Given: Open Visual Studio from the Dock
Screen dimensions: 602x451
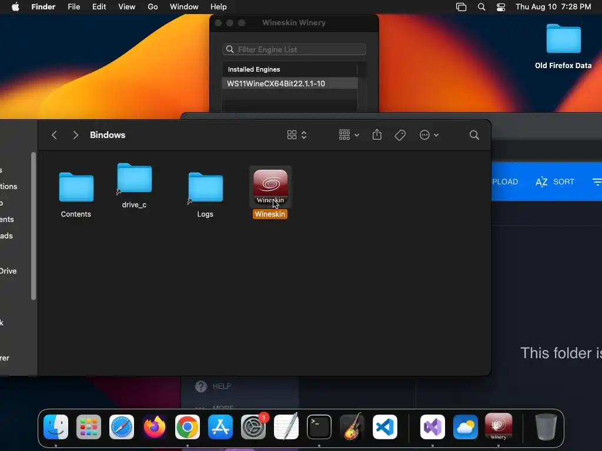Looking at the screenshot, I should 433,427.
